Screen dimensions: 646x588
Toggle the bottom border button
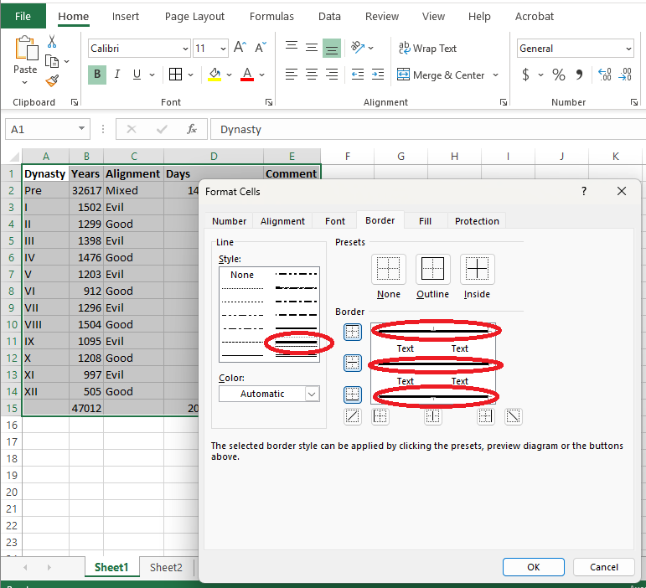pos(353,395)
